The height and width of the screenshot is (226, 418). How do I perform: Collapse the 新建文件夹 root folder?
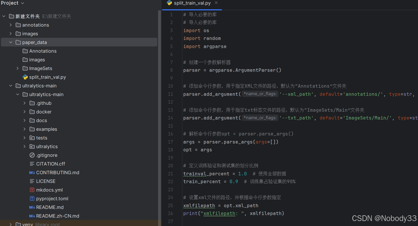point(4,16)
